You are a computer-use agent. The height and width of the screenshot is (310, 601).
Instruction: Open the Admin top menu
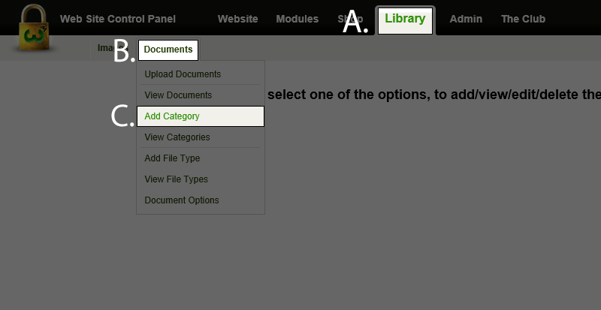pyautogui.click(x=466, y=19)
